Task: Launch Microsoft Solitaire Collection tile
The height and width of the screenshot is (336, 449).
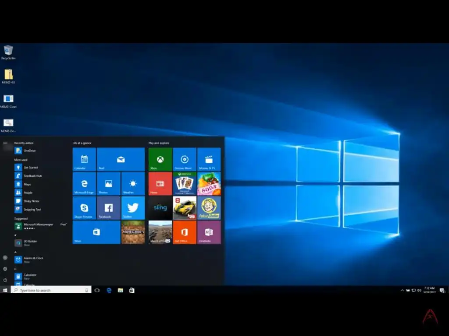Action: 185,183
